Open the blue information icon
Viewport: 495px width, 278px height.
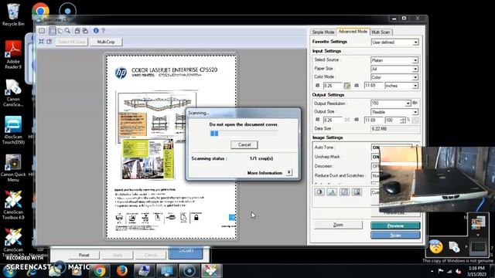coord(96,31)
